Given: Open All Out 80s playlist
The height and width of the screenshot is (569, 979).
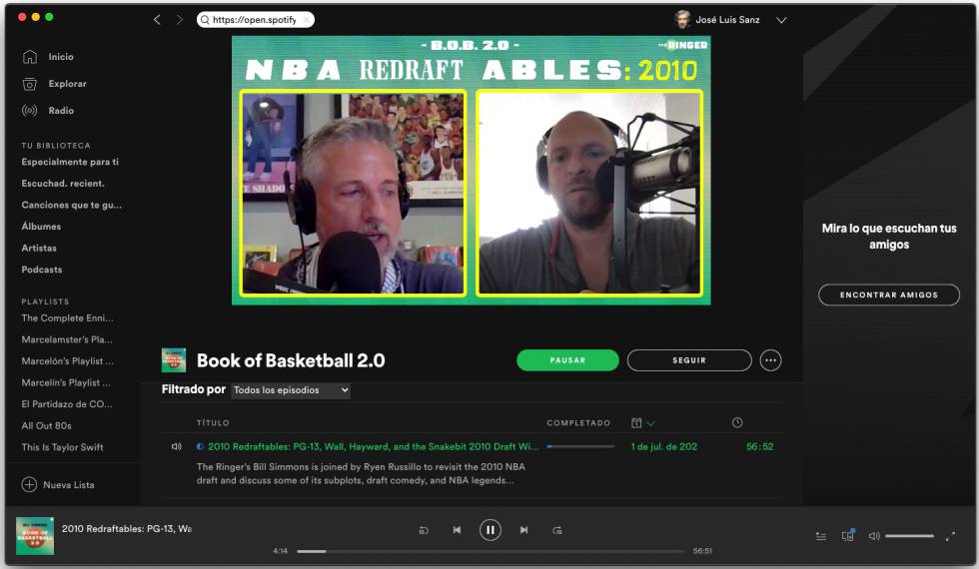Looking at the screenshot, I should point(46,425).
